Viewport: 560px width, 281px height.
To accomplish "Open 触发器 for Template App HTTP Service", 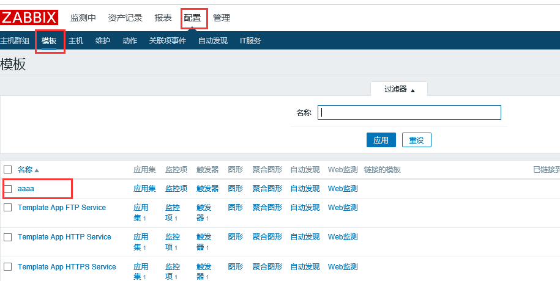I will click(x=204, y=242).
